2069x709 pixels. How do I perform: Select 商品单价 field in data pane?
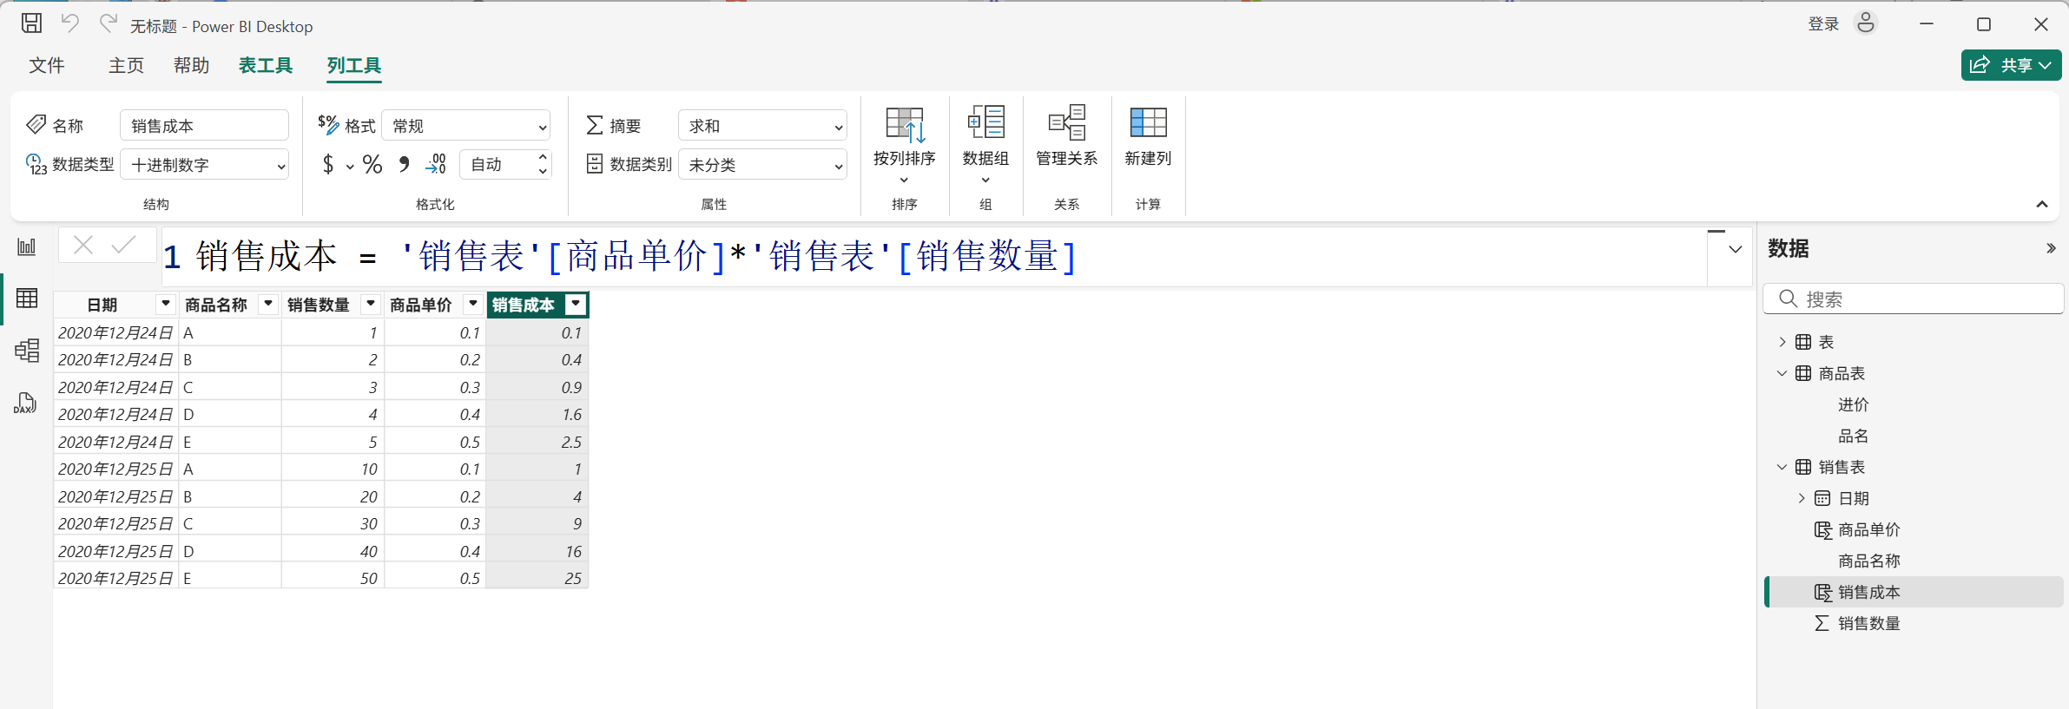1869,529
